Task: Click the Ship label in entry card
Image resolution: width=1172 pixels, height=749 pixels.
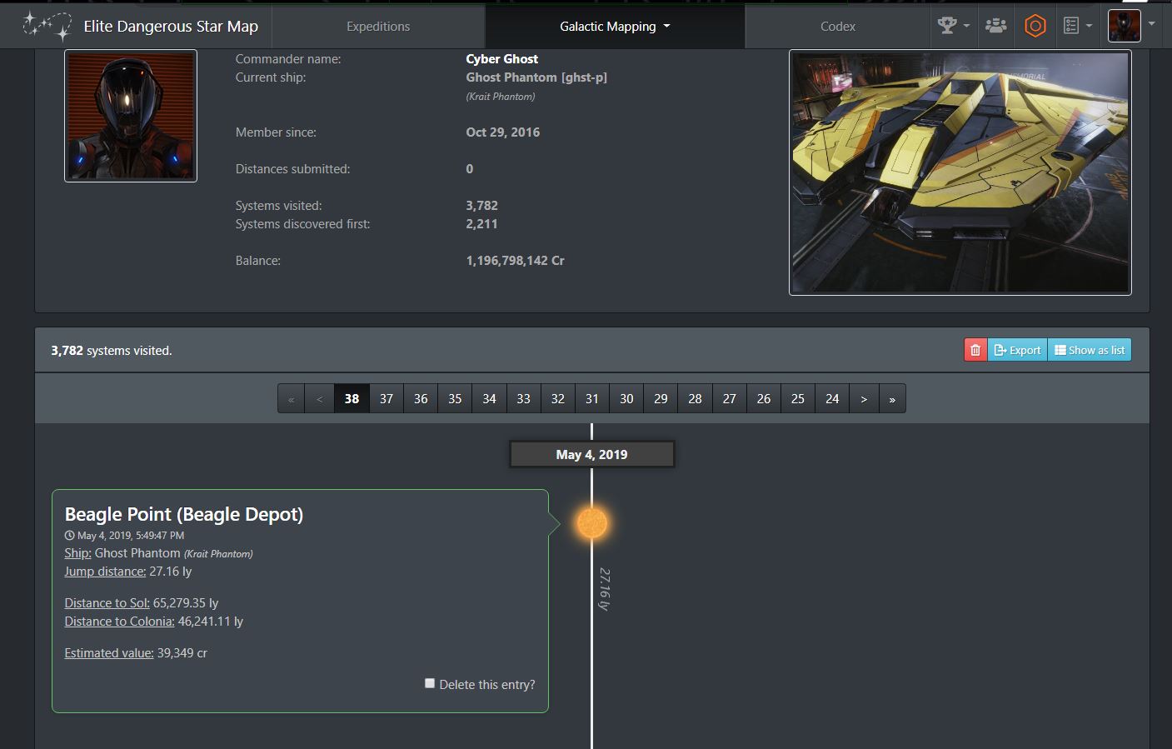Action: coord(77,552)
